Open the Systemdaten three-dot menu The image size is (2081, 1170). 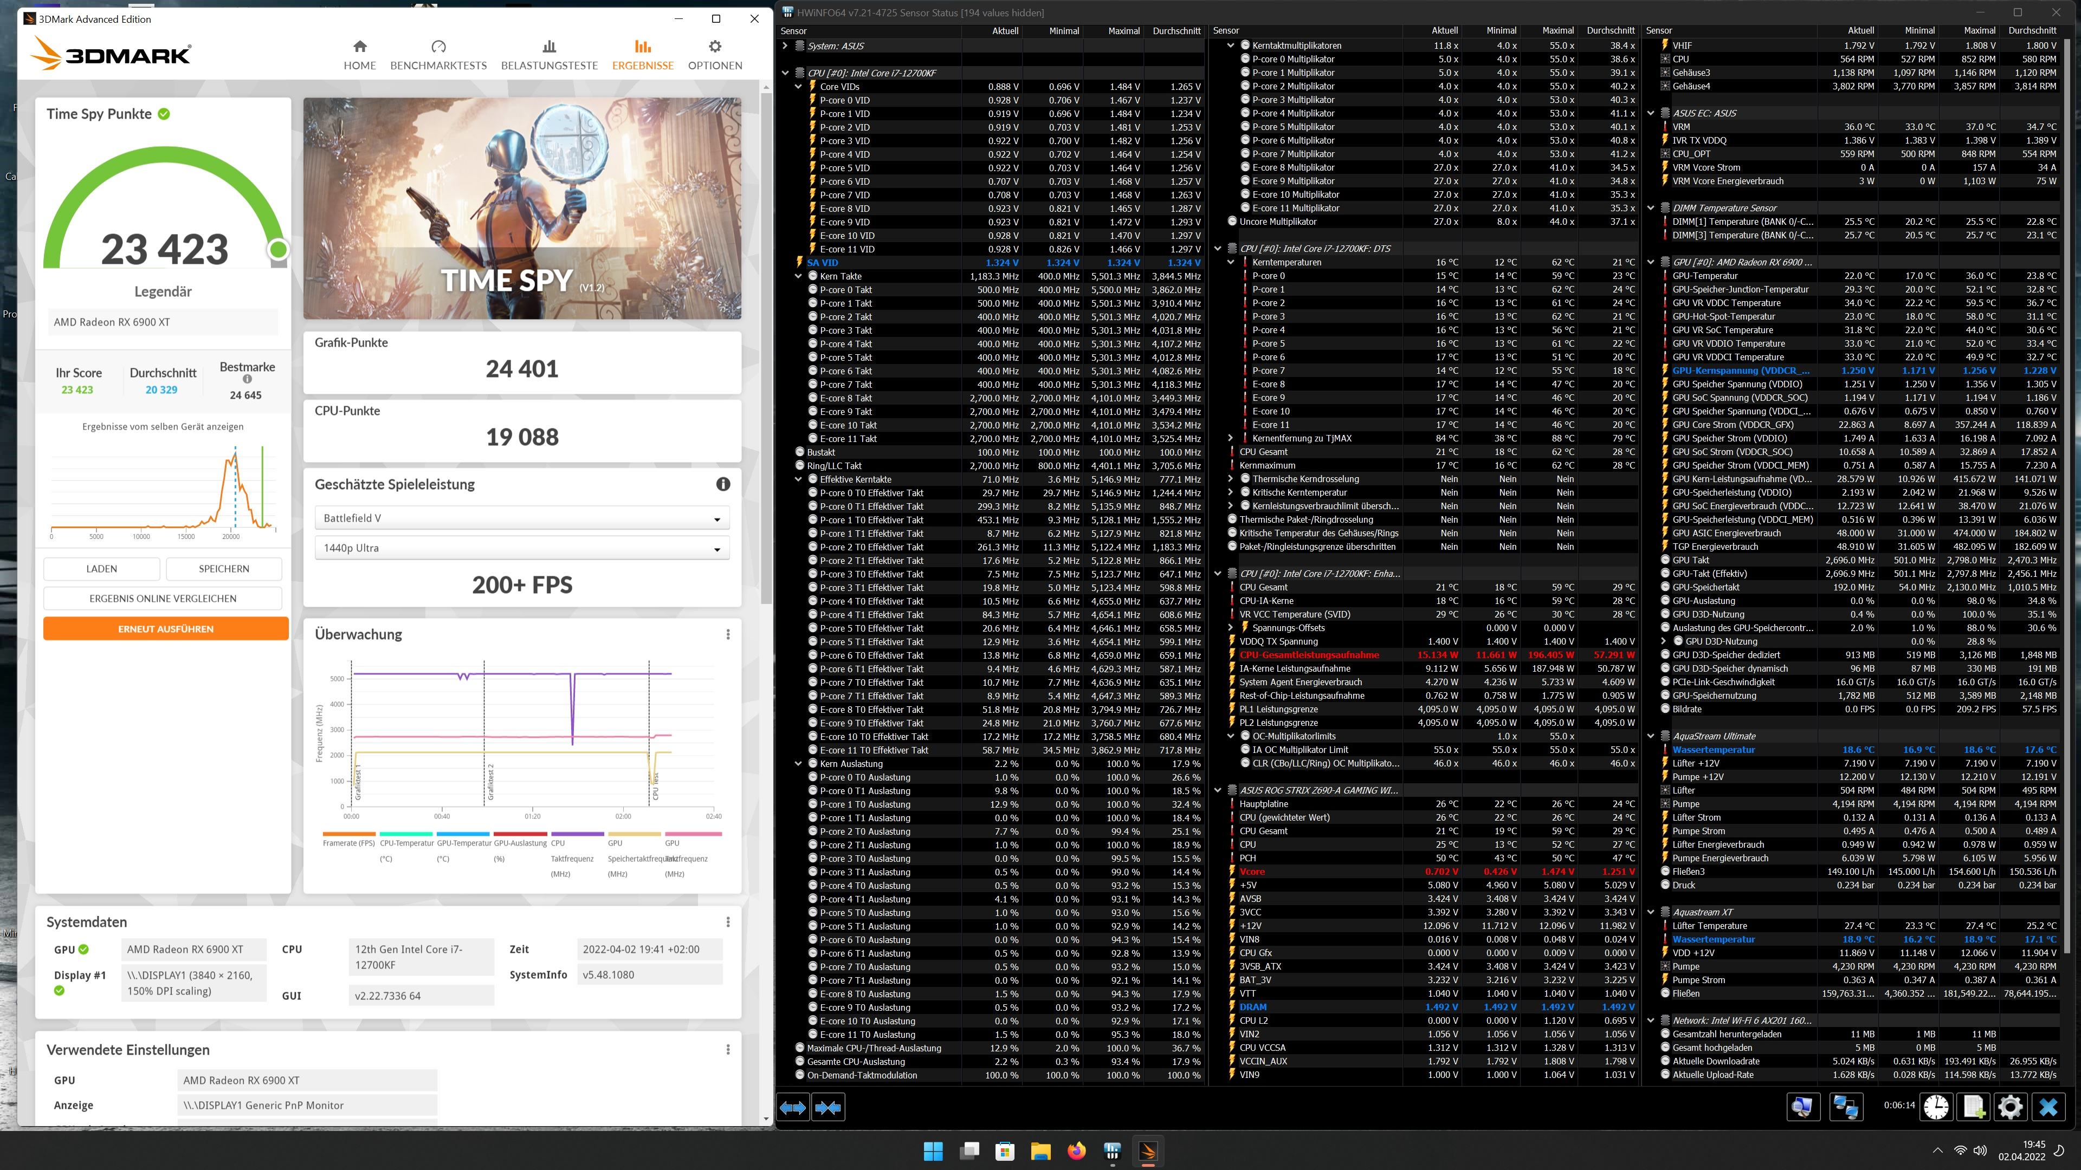pos(728,921)
